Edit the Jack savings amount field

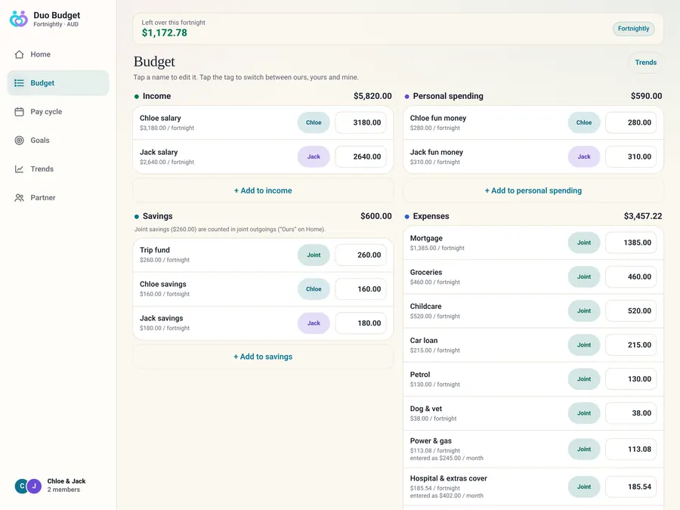[360, 323]
